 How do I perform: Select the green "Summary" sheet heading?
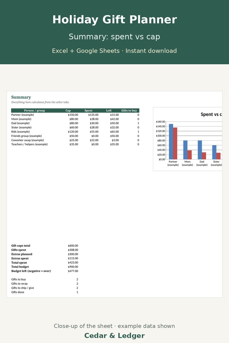click(21, 97)
